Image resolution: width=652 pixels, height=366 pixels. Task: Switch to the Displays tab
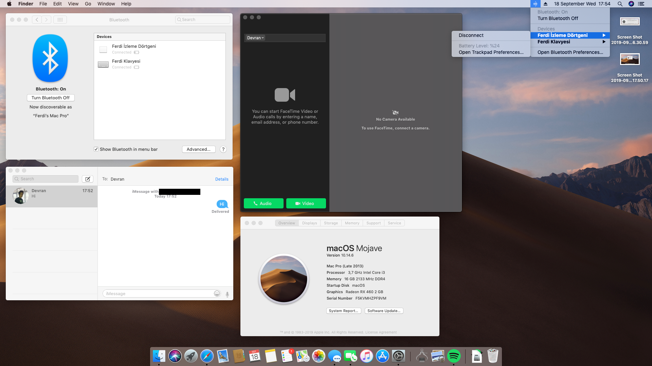pos(309,223)
